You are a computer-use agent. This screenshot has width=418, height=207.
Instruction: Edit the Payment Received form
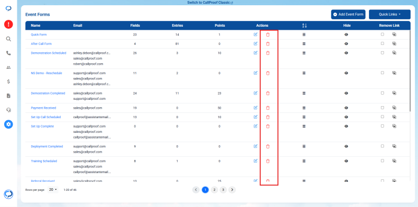[x=256, y=108]
